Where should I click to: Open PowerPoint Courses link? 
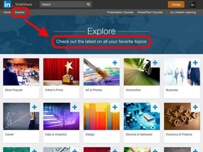(150, 12)
